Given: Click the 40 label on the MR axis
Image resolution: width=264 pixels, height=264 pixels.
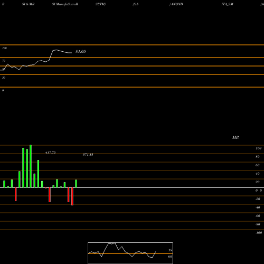Looking at the screenshot, I should [x=258, y=174].
